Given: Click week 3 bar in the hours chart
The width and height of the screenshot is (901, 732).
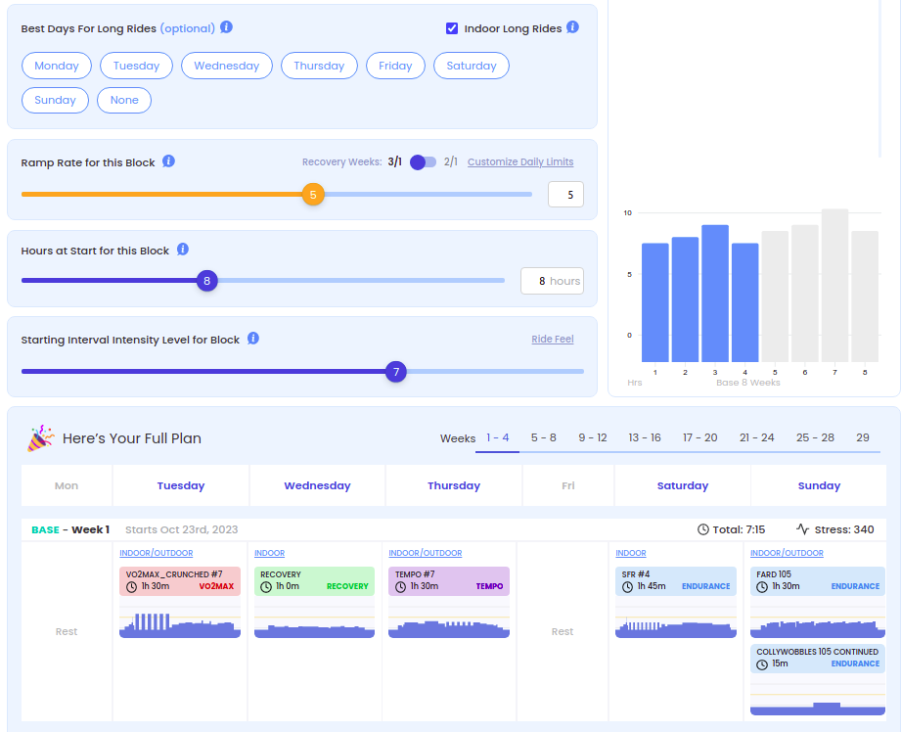Looking at the screenshot, I should 715,294.
